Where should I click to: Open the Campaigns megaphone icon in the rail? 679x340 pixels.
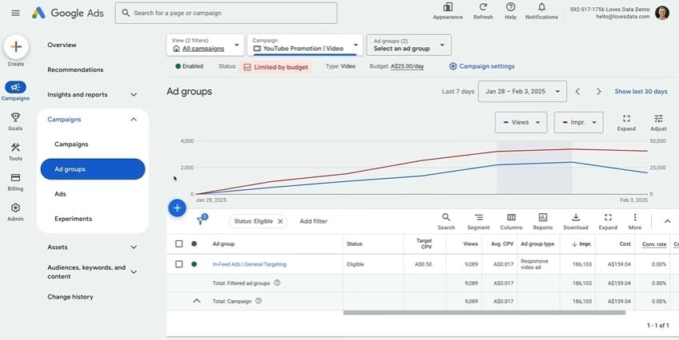(15, 87)
